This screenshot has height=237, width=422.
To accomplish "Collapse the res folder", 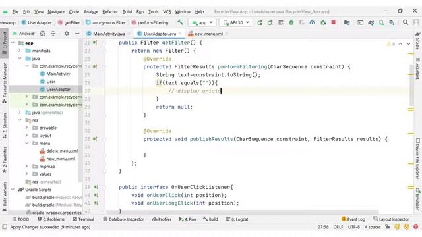I will point(20,120).
